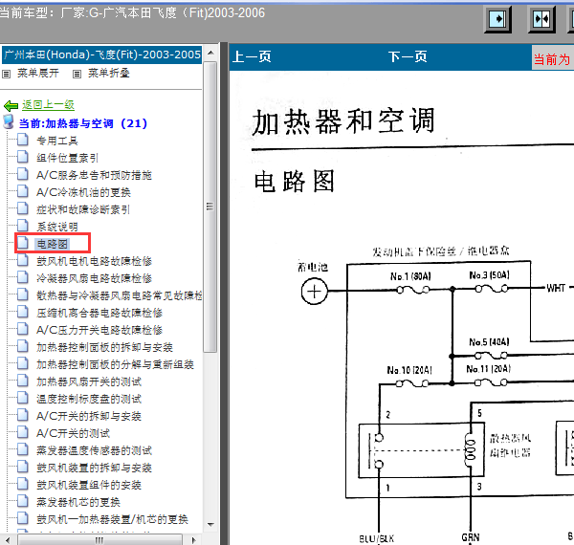Select the 电路图 tree entry
Viewport: 574px width, 545px height.
pyautogui.click(x=52, y=244)
